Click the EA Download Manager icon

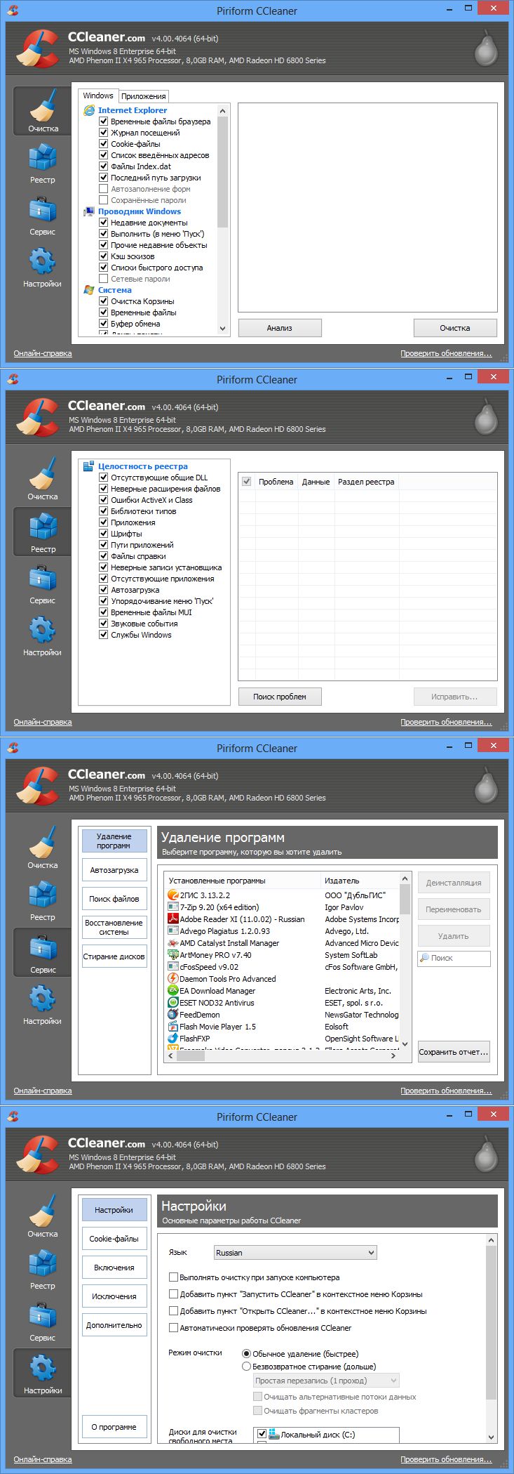[173, 991]
